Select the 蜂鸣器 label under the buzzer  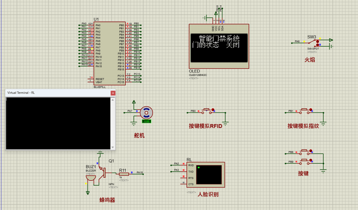pyautogui.click(x=107, y=200)
